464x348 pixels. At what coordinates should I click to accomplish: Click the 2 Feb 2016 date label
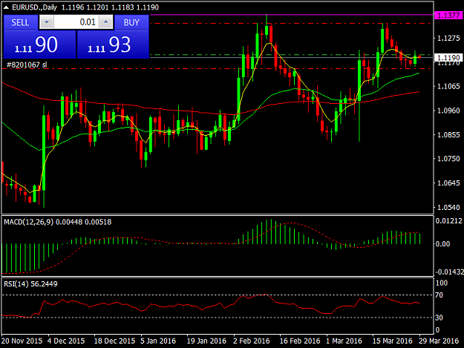[x=252, y=341]
